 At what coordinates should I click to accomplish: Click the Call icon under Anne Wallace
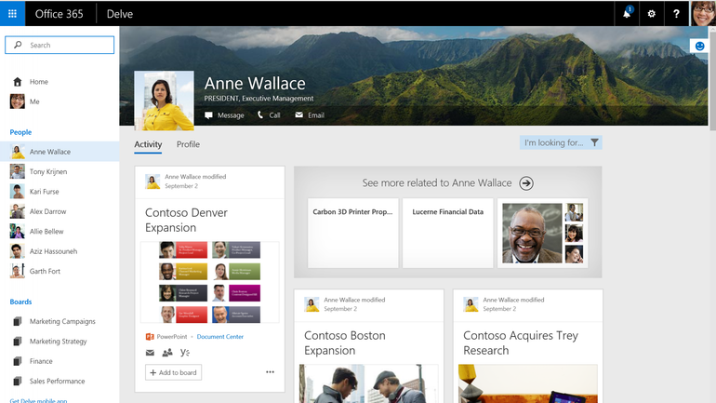tap(268, 115)
